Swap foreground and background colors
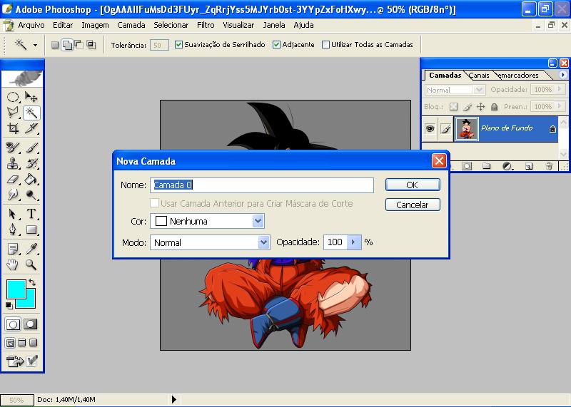 click(32, 282)
